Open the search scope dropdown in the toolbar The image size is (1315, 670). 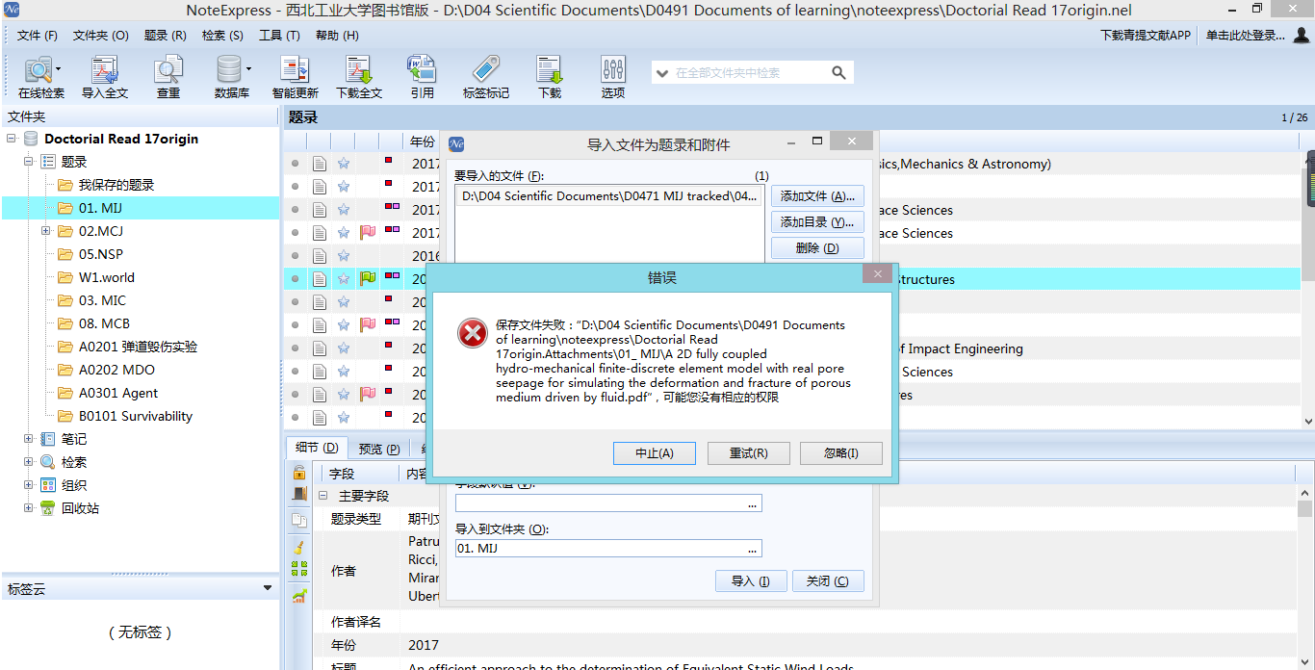tap(661, 72)
